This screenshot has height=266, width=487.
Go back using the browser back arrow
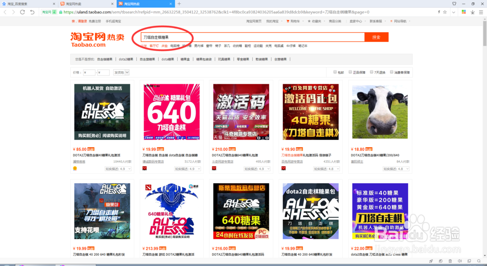5,12
